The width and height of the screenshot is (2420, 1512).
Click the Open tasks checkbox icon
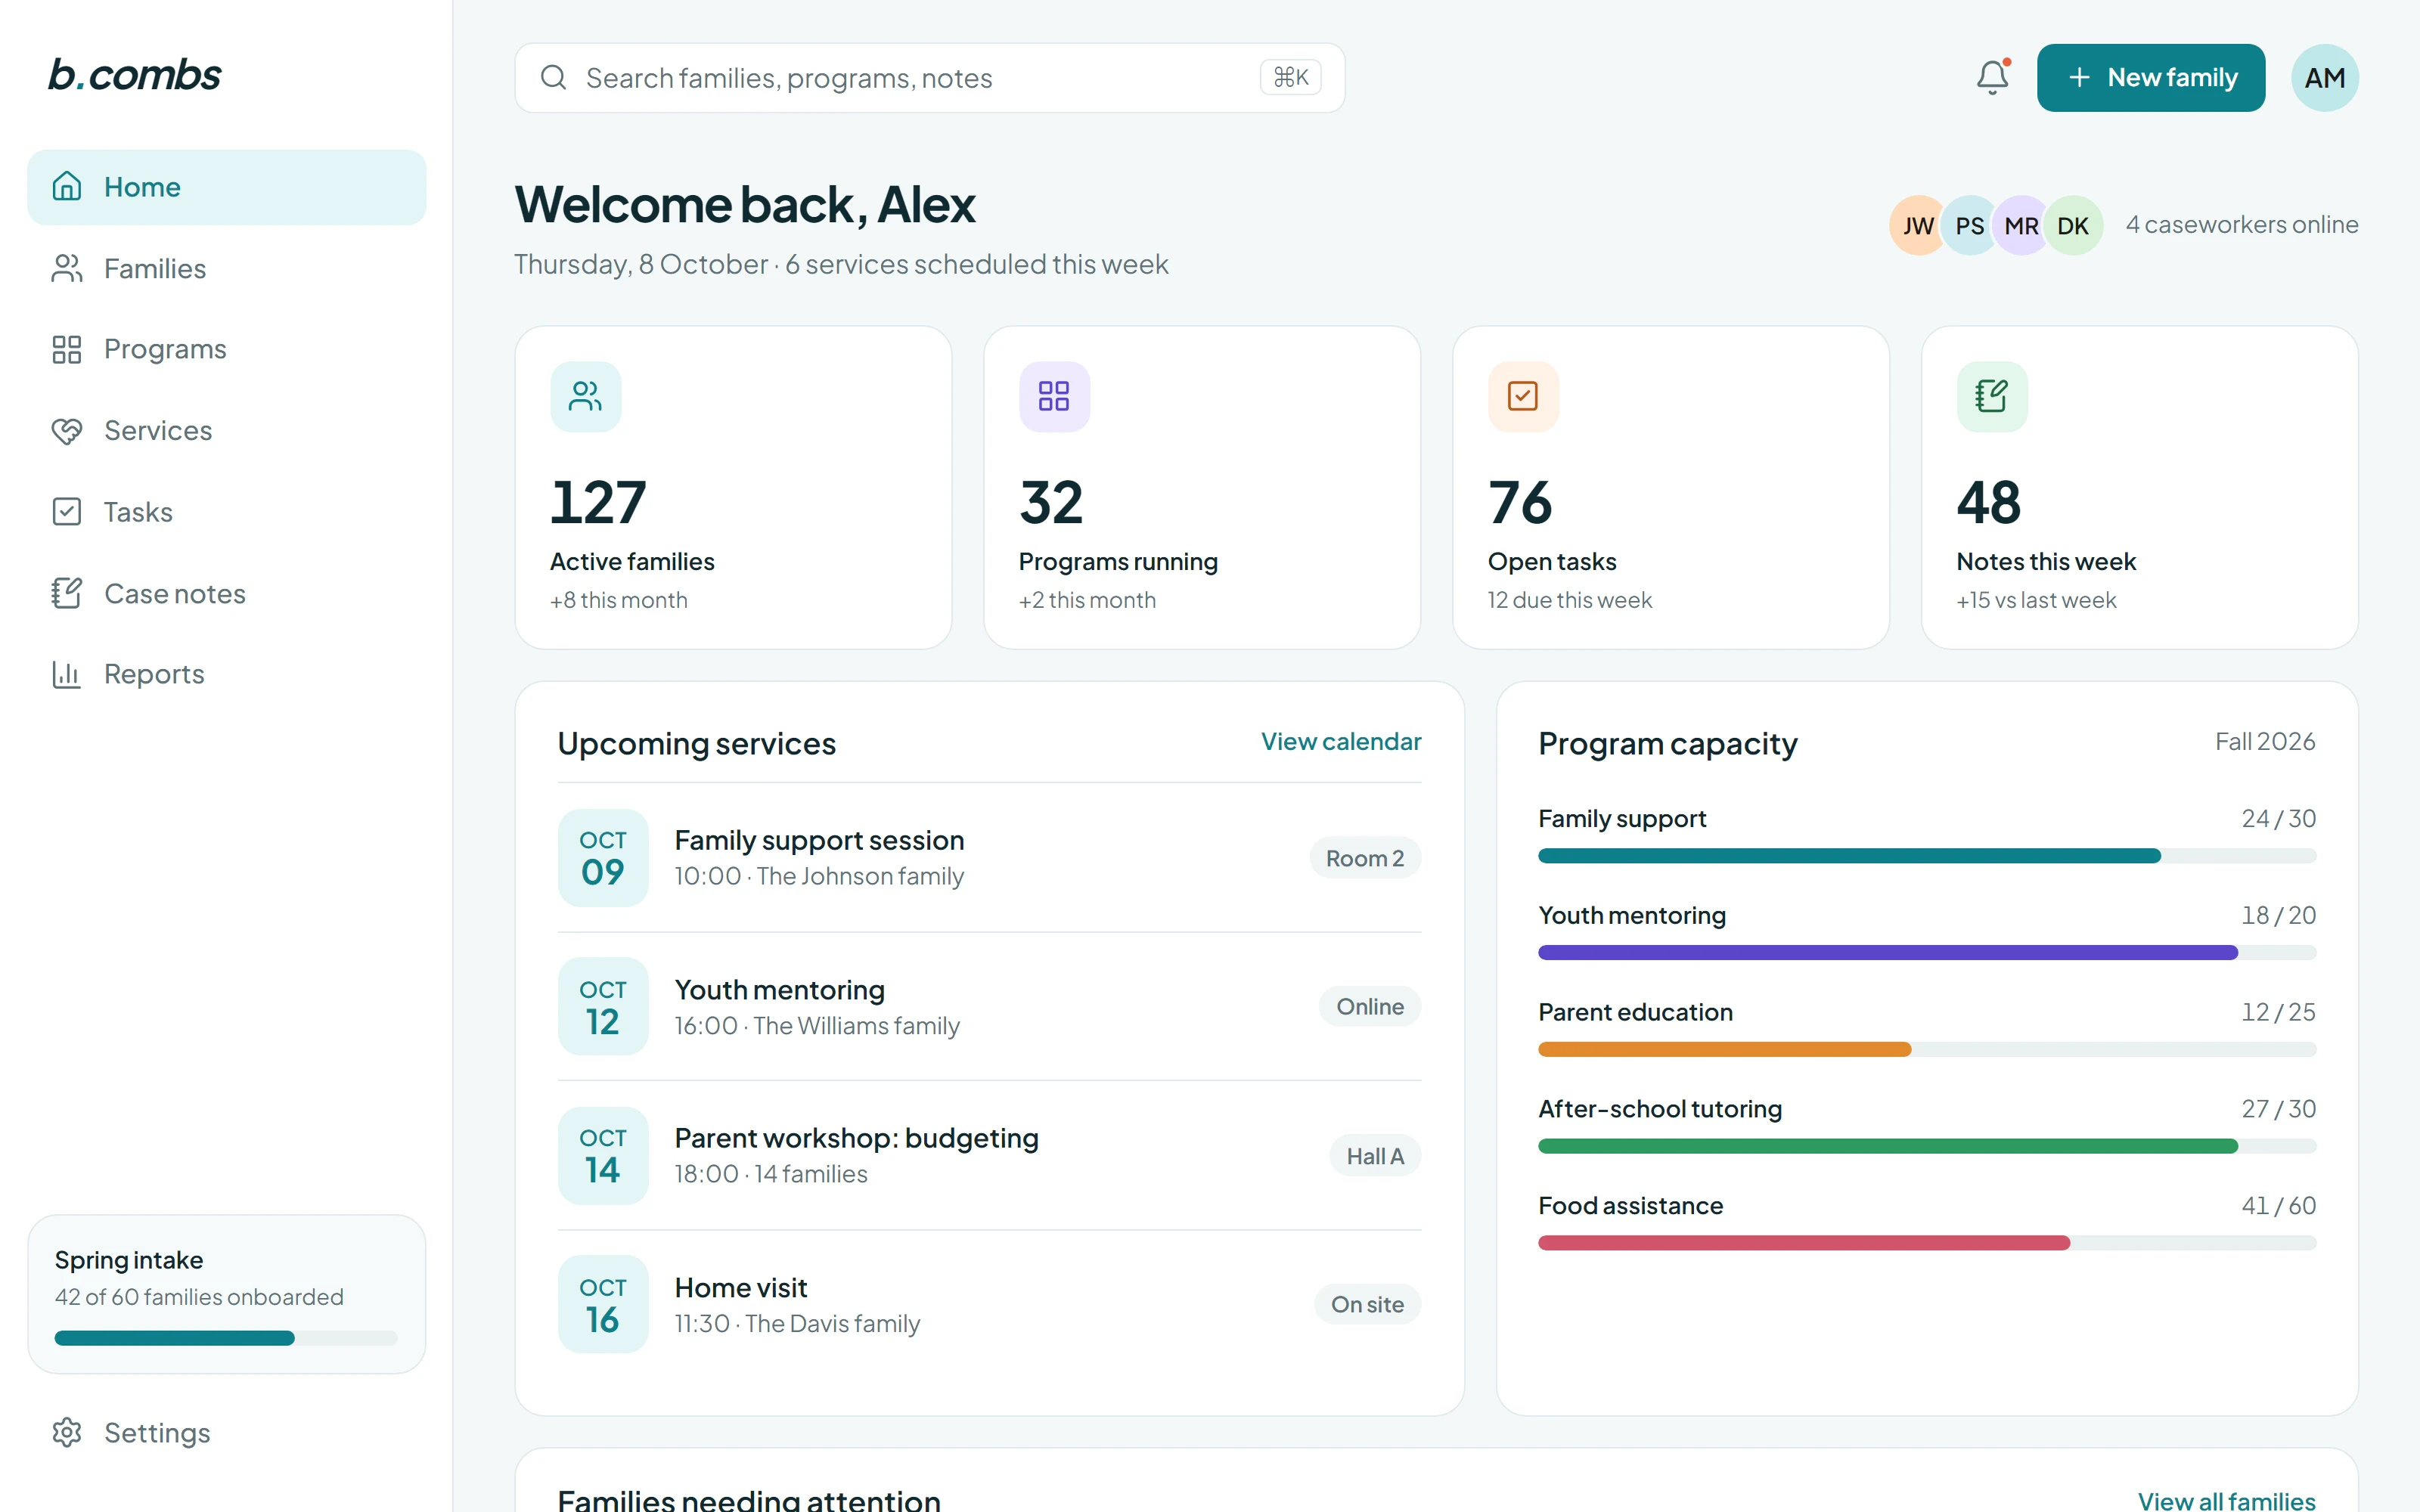[1523, 396]
